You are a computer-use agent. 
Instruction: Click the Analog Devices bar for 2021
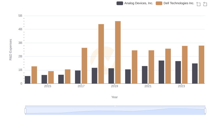coord(145,75)
